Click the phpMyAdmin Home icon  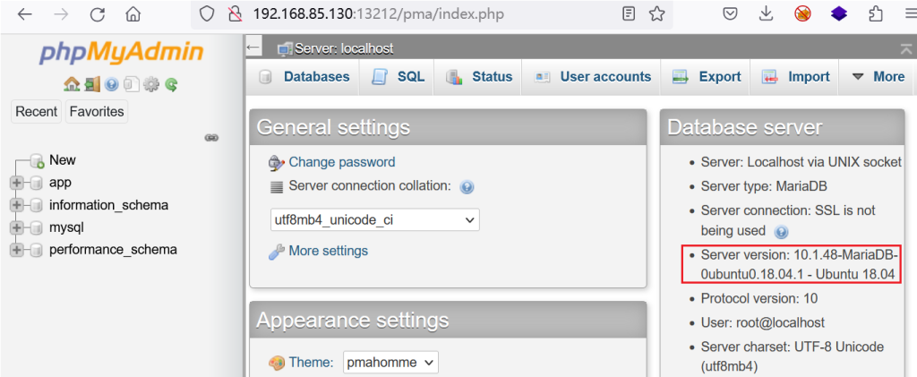tap(72, 85)
